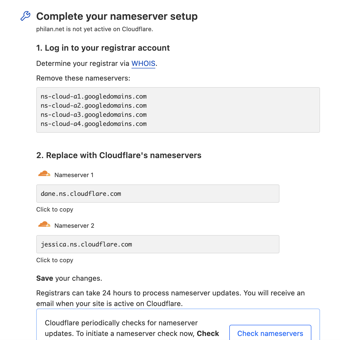Open the WHOIS lookup link
The image size is (340, 340).
pos(143,63)
